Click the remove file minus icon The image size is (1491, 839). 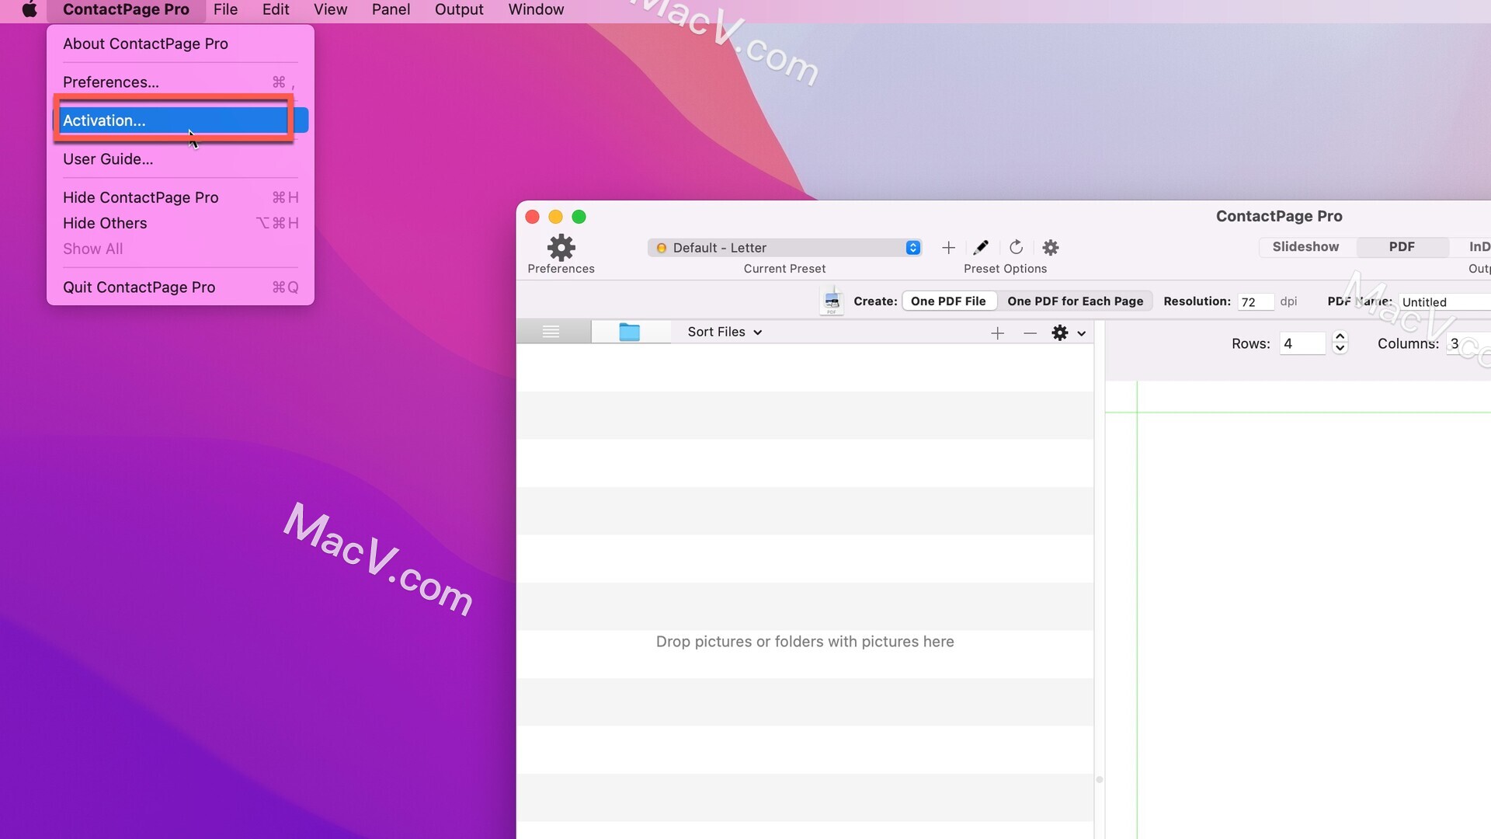(x=1030, y=332)
